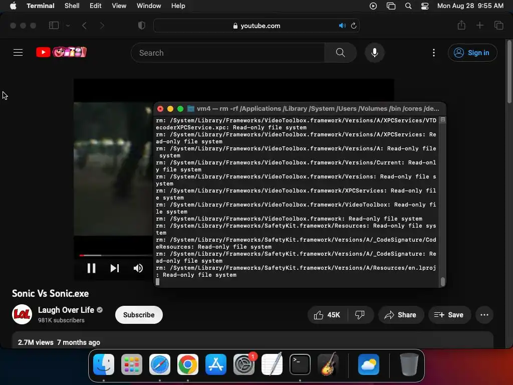Viewport: 513px width, 385px height.
Task: Click the Safari page scrollbar
Action: 509,72
